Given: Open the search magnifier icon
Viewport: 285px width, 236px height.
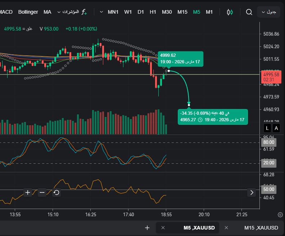Looking at the screenshot, I should click(x=249, y=12).
